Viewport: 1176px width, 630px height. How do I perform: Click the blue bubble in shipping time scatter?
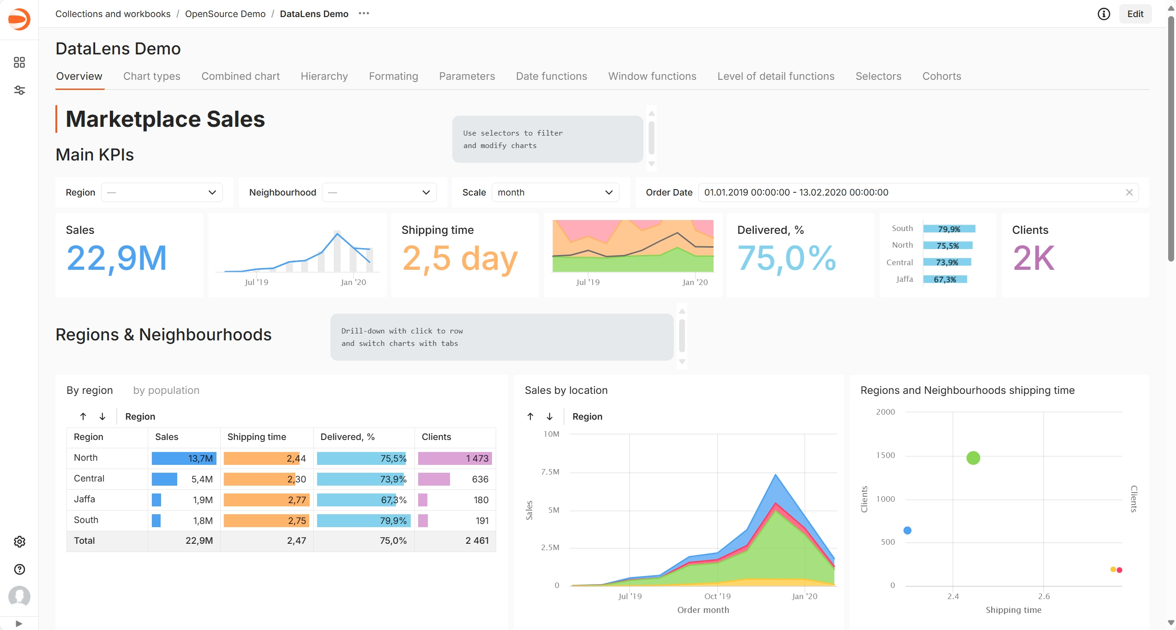907,530
